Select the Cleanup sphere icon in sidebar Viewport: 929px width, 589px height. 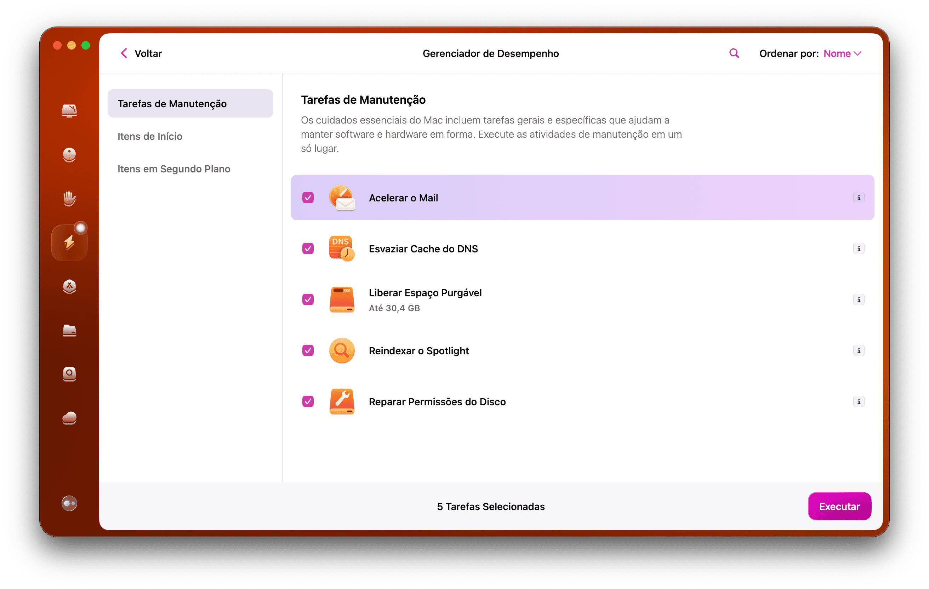pyautogui.click(x=69, y=155)
